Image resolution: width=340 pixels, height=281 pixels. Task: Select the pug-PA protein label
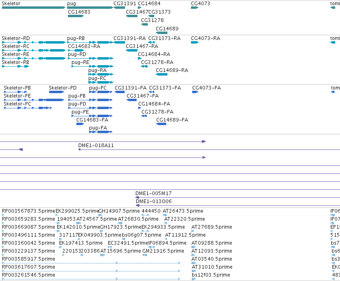click(x=98, y=128)
